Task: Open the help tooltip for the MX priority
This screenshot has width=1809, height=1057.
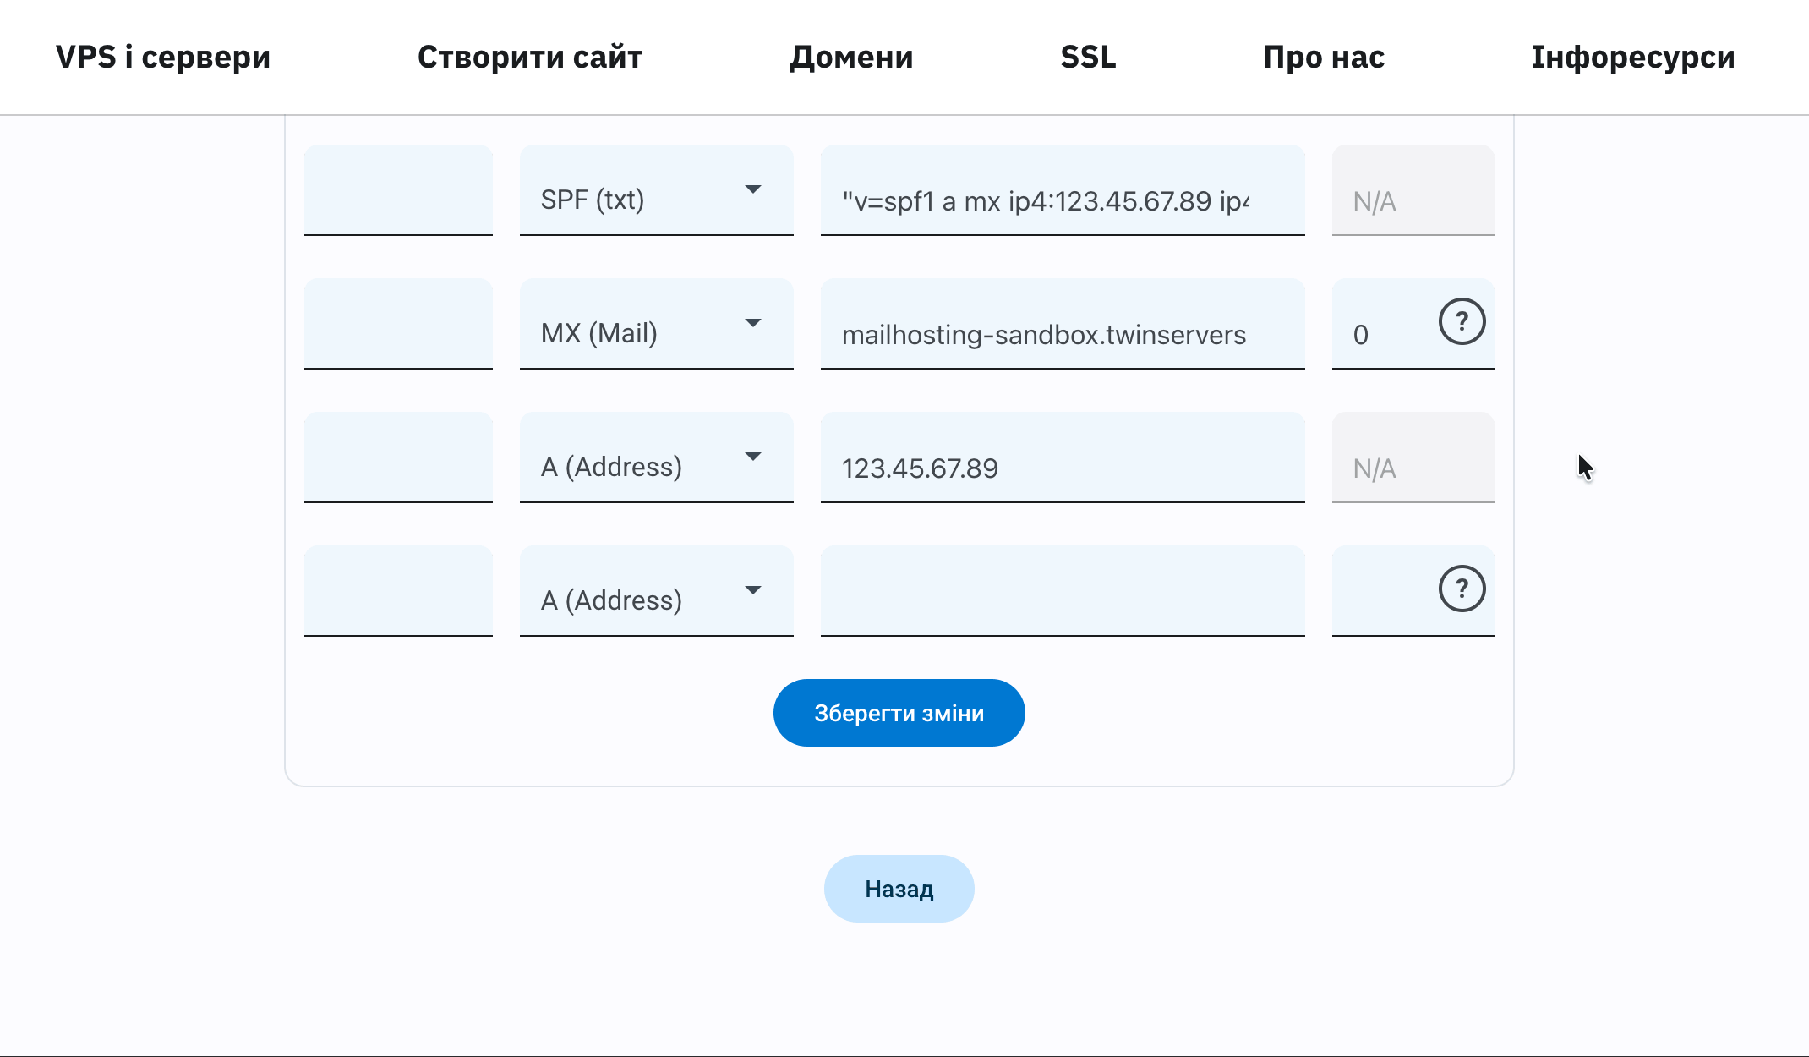Action: 1462,321
